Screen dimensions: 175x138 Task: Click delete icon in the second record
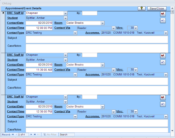point(163,55)
